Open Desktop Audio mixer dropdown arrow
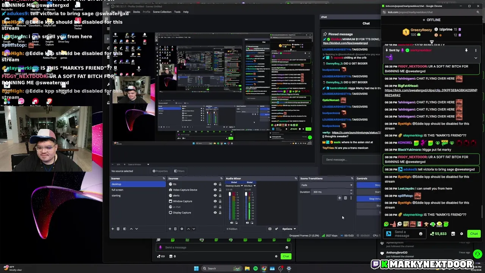 (242, 186)
